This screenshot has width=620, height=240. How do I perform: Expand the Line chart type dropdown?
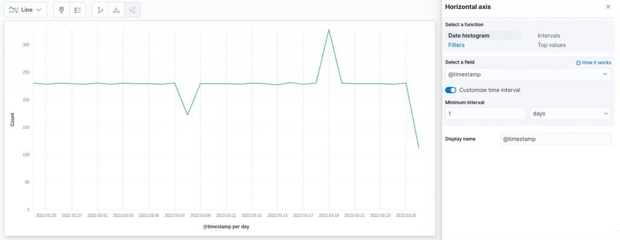25,10
